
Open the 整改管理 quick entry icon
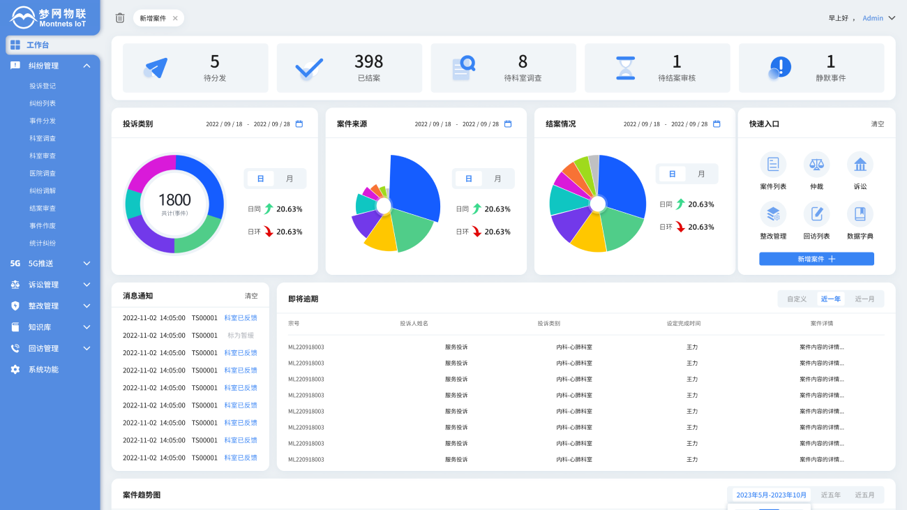click(x=772, y=213)
